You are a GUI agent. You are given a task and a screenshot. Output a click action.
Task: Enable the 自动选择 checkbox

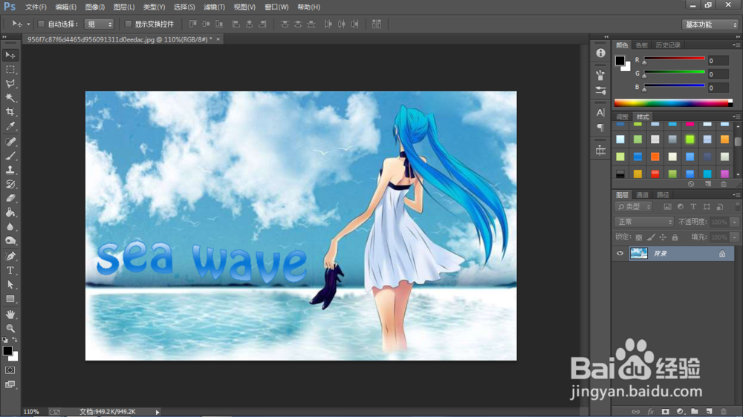click(x=41, y=24)
